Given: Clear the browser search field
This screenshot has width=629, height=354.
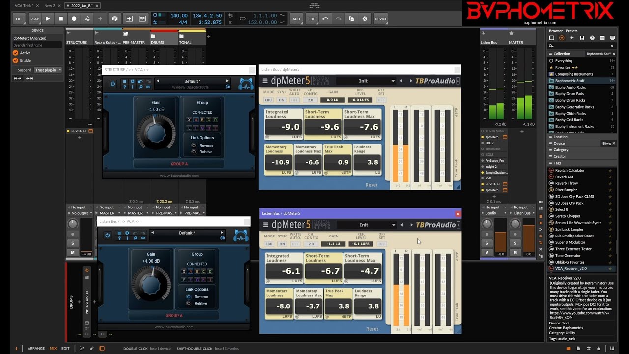Looking at the screenshot, I should 612,46.
